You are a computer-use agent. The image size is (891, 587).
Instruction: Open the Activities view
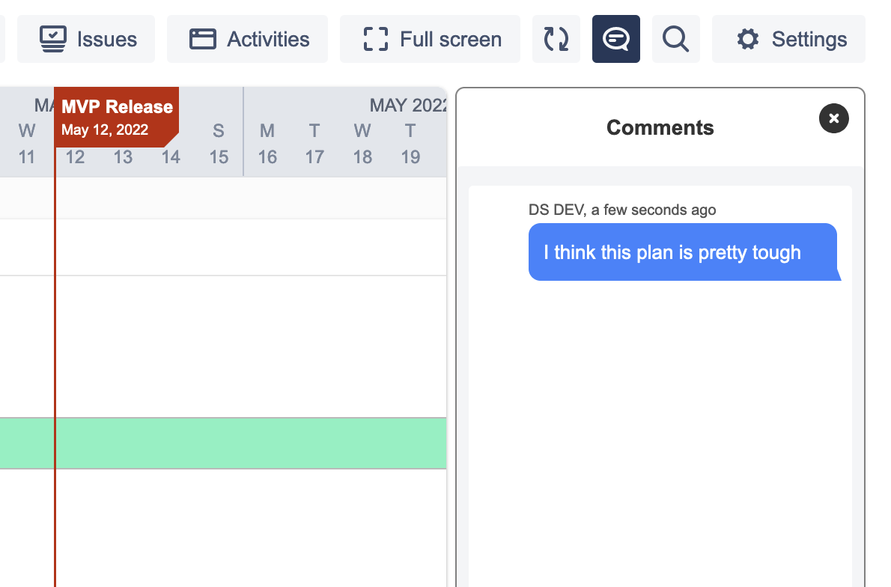tap(247, 39)
